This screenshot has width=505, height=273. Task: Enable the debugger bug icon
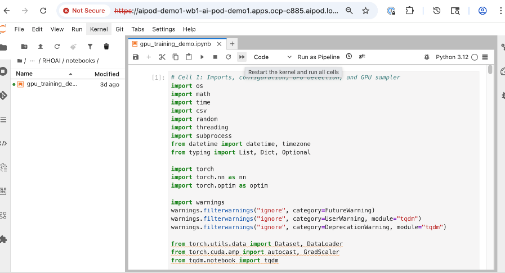[x=426, y=57]
